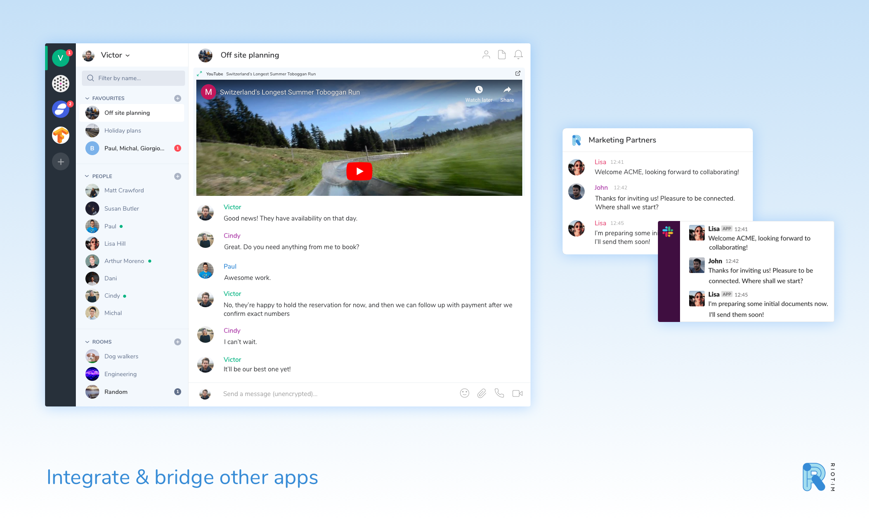Collapse the Rooms section
Viewport: 869px width, 520px height.
click(x=87, y=342)
